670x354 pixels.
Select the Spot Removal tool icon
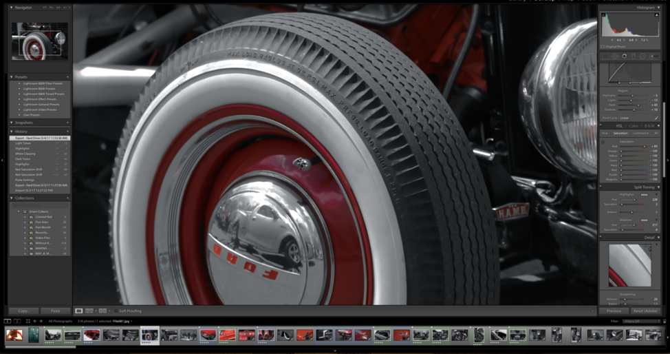pos(615,56)
